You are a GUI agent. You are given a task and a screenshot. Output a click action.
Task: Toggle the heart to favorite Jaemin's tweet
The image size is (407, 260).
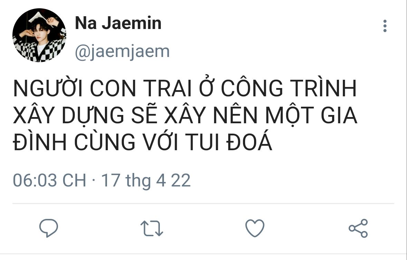pos(255,228)
